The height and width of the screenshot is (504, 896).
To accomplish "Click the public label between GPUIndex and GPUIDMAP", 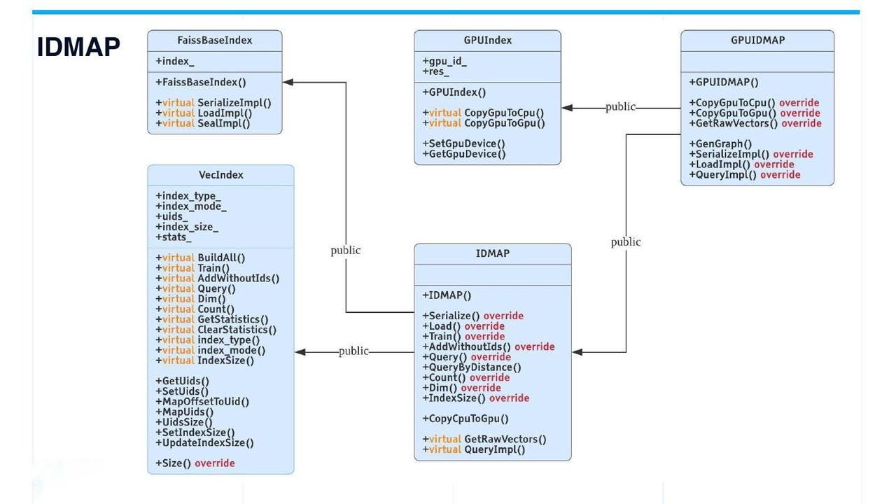I will [x=620, y=107].
